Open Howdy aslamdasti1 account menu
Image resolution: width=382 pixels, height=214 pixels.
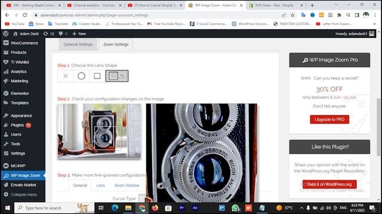point(355,34)
